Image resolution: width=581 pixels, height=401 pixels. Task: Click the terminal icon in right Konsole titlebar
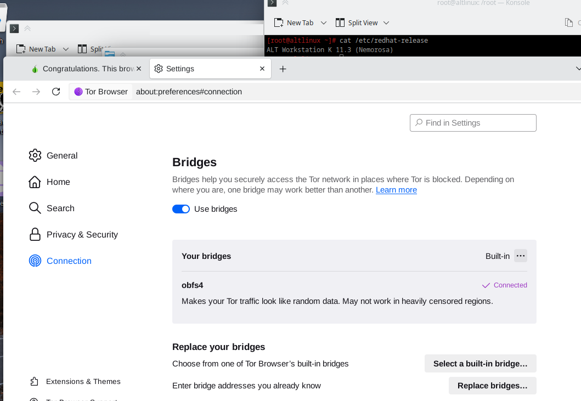click(272, 3)
